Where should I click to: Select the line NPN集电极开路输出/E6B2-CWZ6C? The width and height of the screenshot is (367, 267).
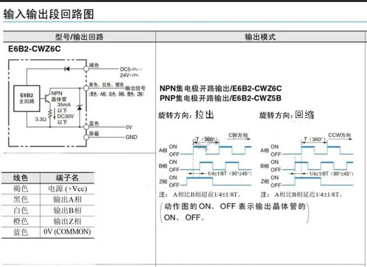click(x=220, y=88)
